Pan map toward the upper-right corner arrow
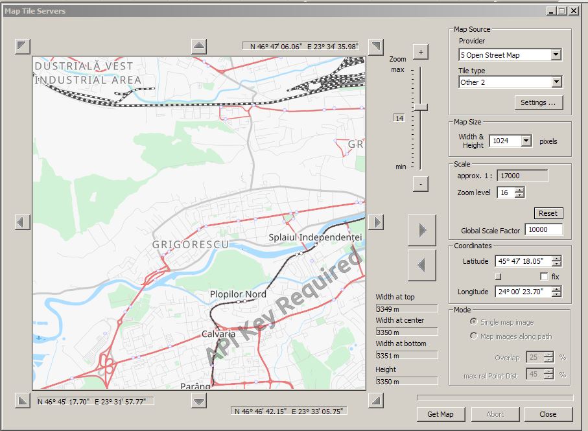 click(376, 47)
